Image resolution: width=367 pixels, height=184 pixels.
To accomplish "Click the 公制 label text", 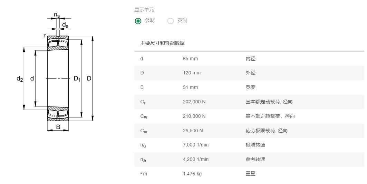I will point(150,21).
